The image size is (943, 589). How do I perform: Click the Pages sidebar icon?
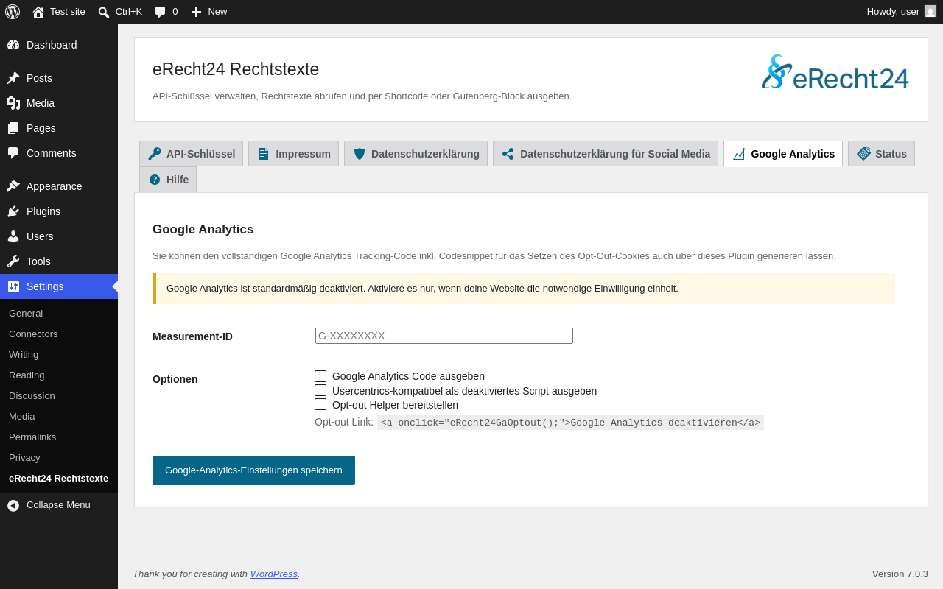pyautogui.click(x=13, y=128)
